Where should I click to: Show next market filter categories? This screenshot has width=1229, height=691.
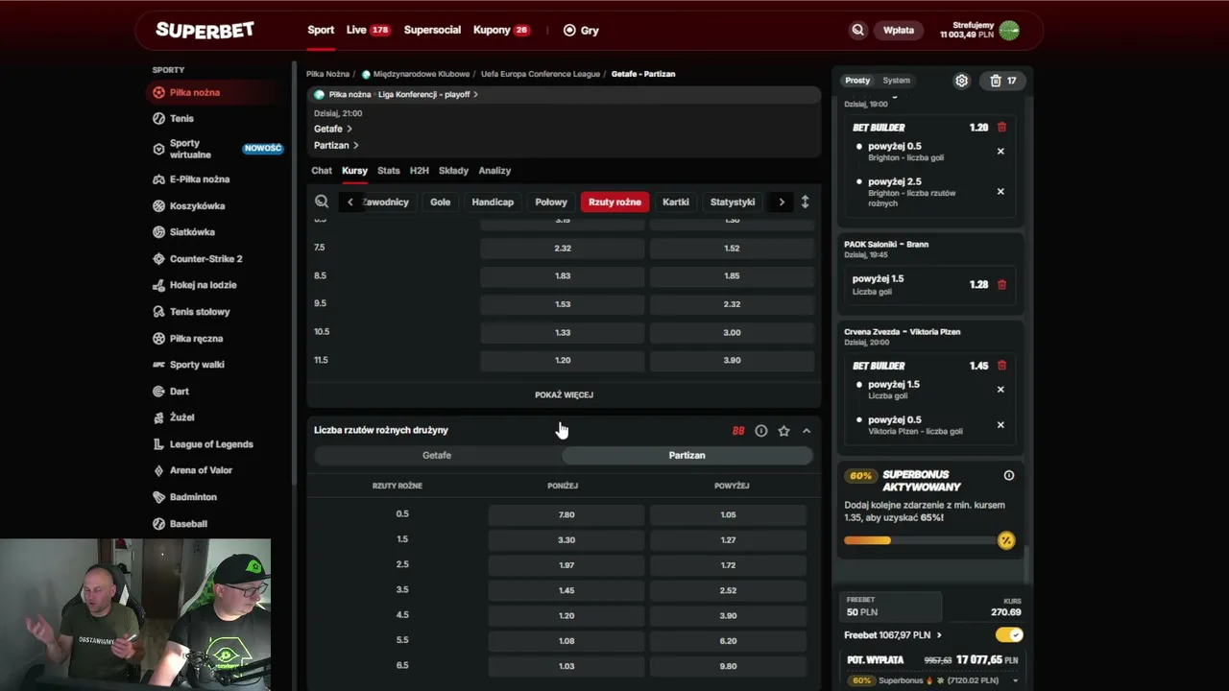click(x=782, y=202)
